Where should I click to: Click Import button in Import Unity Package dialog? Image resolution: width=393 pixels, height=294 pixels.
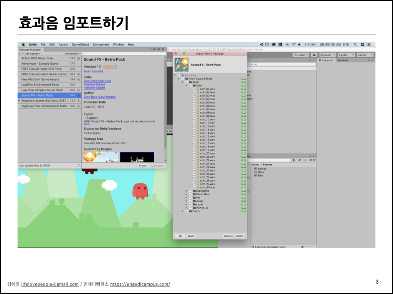(239, 236)
